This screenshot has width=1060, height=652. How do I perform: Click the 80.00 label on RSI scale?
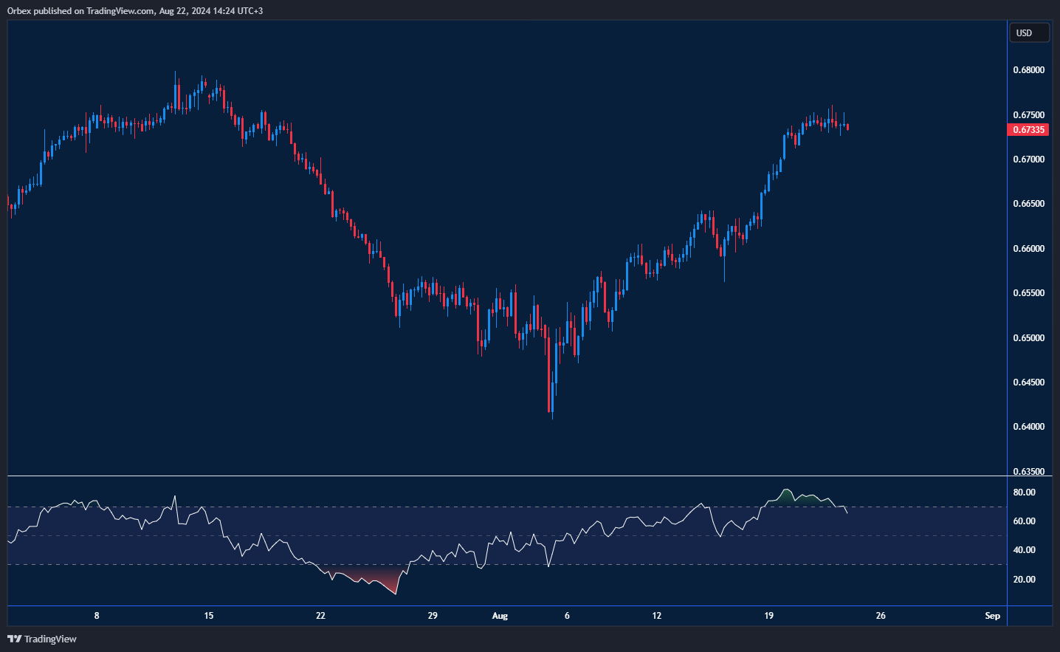click(1024, 493)
